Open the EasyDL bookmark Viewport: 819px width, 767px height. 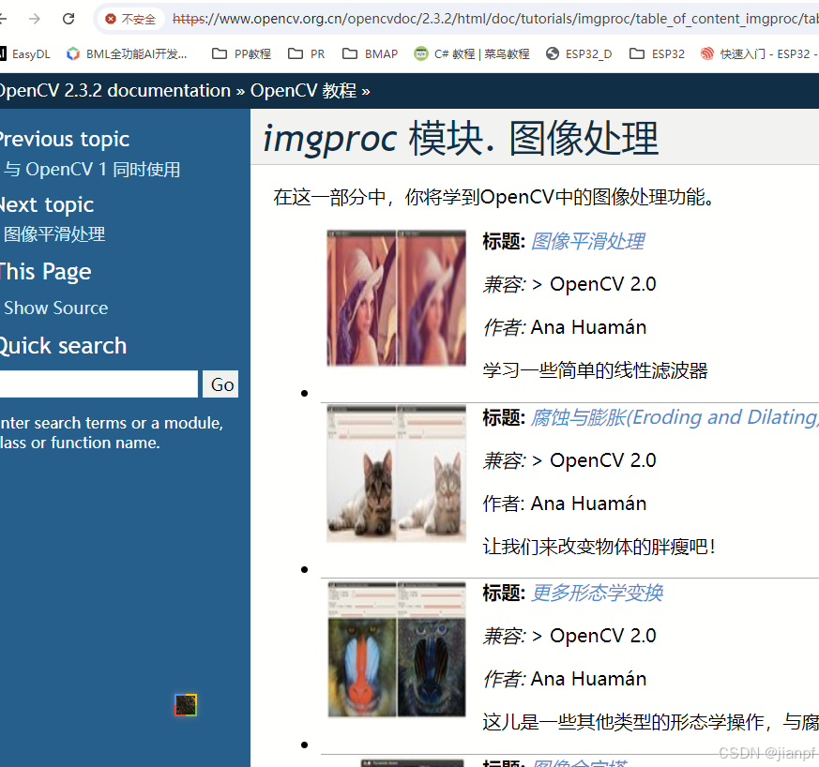25,53
